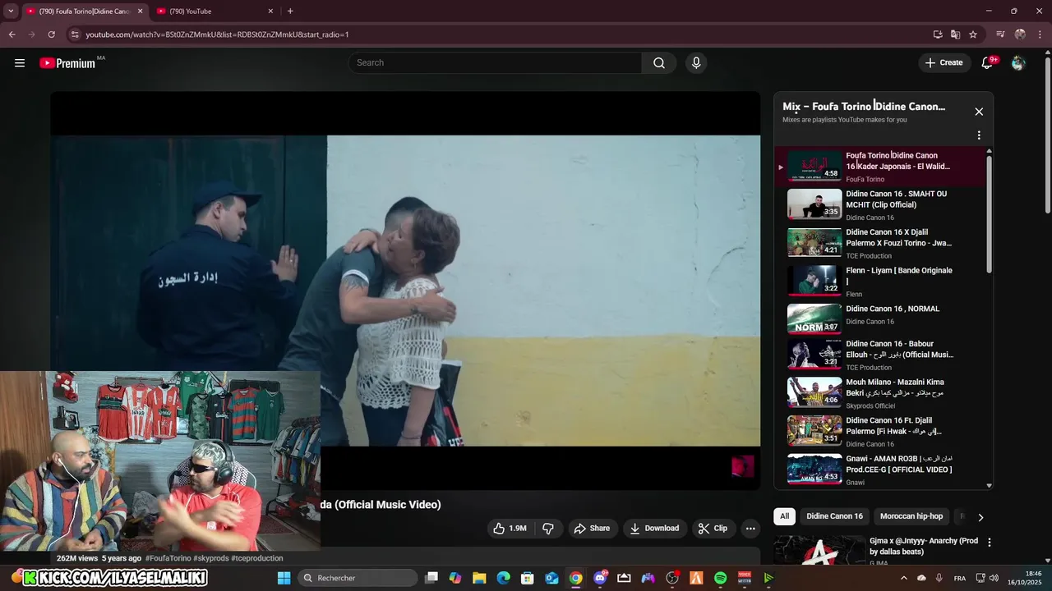Create a Clip of the video

(713, 529)
